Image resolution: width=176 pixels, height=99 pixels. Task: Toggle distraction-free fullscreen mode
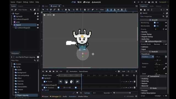tap(137, 6)
